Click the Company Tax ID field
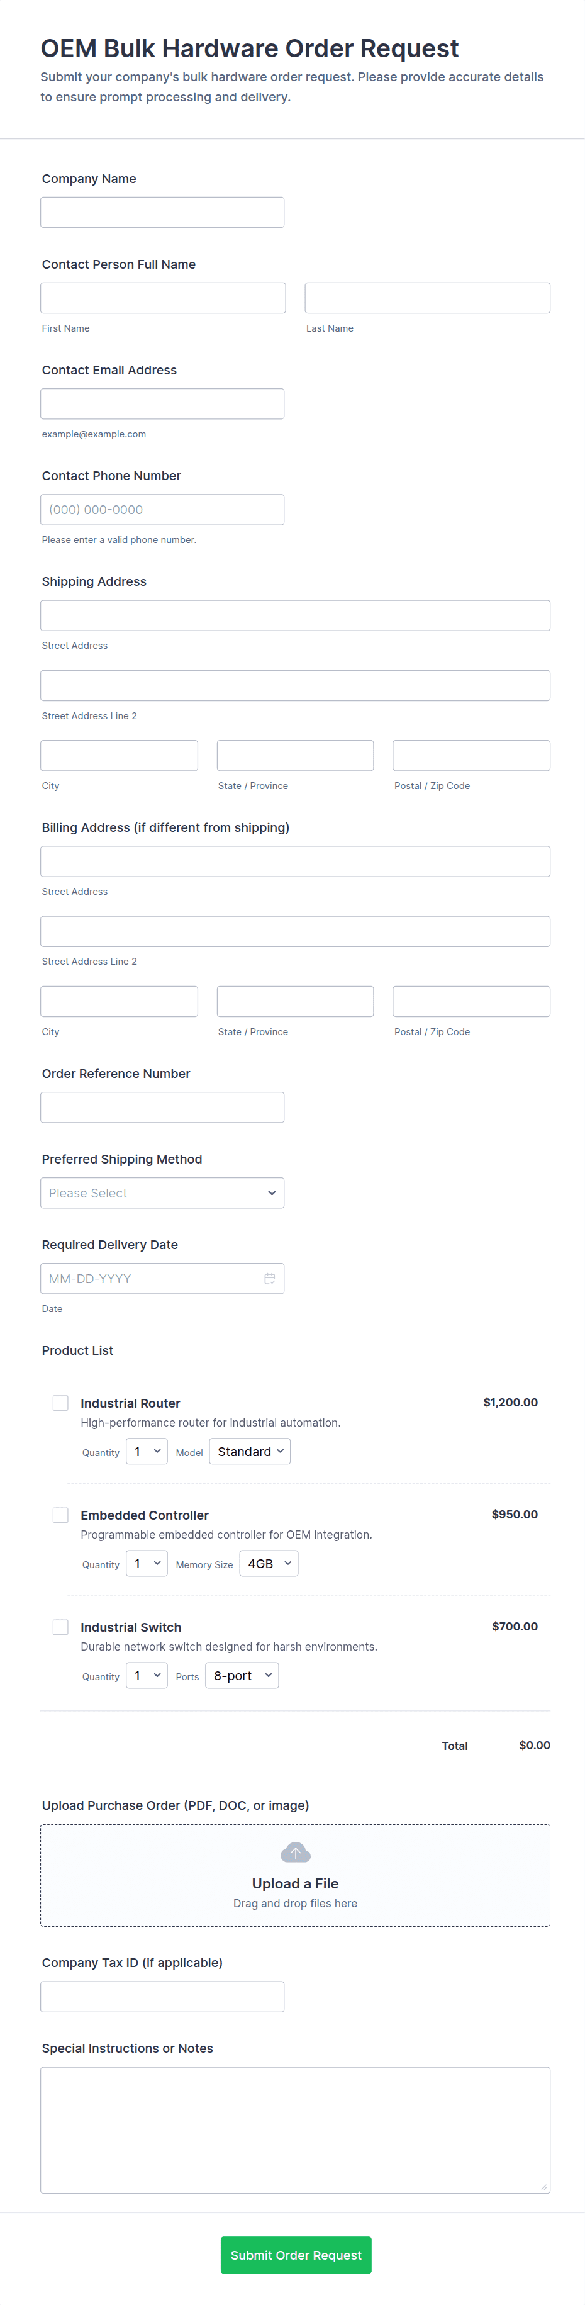 (162, 1996)
